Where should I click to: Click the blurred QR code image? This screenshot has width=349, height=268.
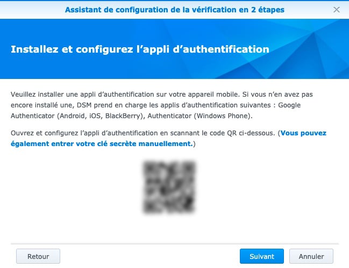[x=169, y=187]
